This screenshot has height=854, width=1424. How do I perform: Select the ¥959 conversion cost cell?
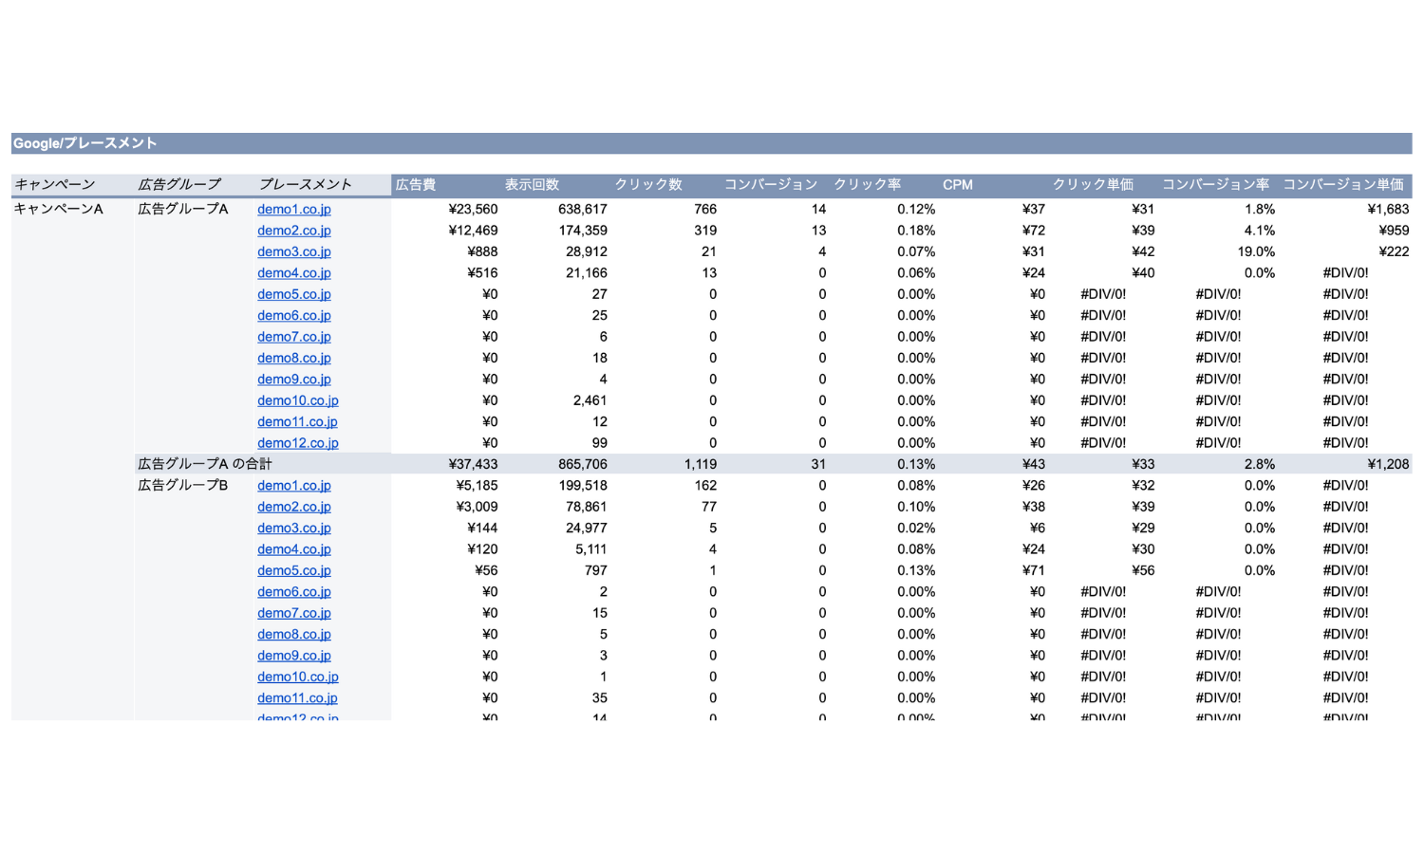[1394, 231]
